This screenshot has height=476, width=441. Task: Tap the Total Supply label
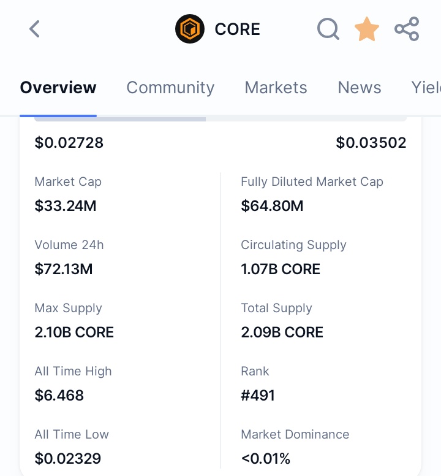(x=276, y=308)
